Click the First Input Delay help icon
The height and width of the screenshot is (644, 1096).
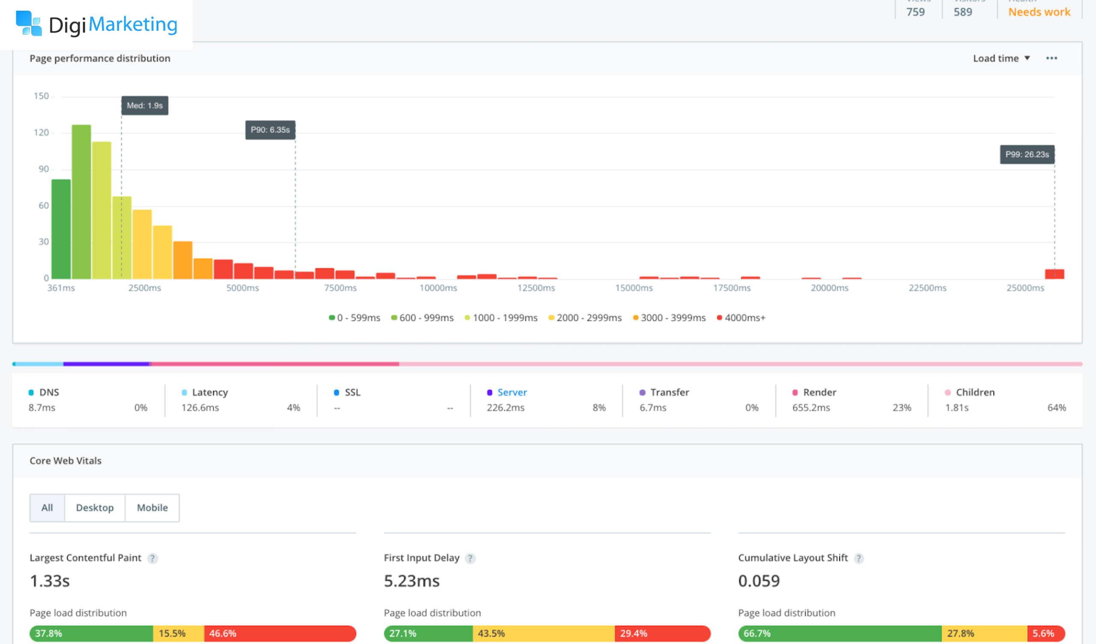[470, 558]
